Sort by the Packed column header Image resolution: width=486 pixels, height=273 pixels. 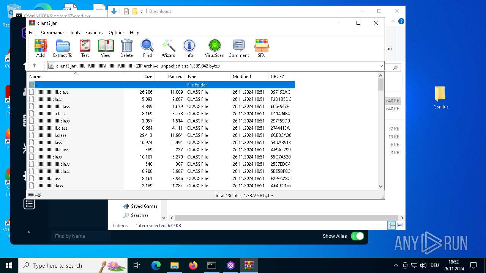pyautogui.click(x=169, y=77)
